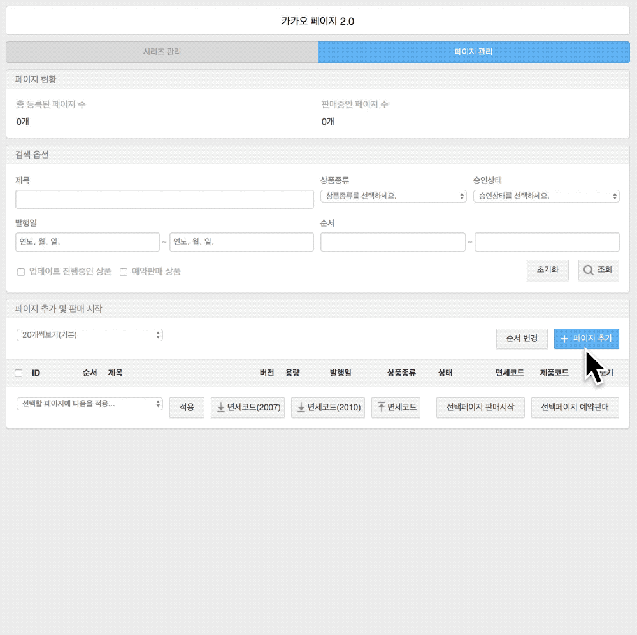Click the 발행일 end date field
The width and height of the screenshot is (637, 635).
coord(241,242)
